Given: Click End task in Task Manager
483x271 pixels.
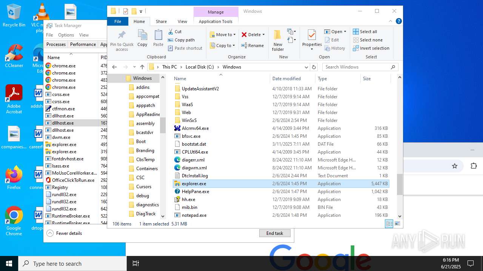Looking at the screenshot, I should click(x=275, y=233).
